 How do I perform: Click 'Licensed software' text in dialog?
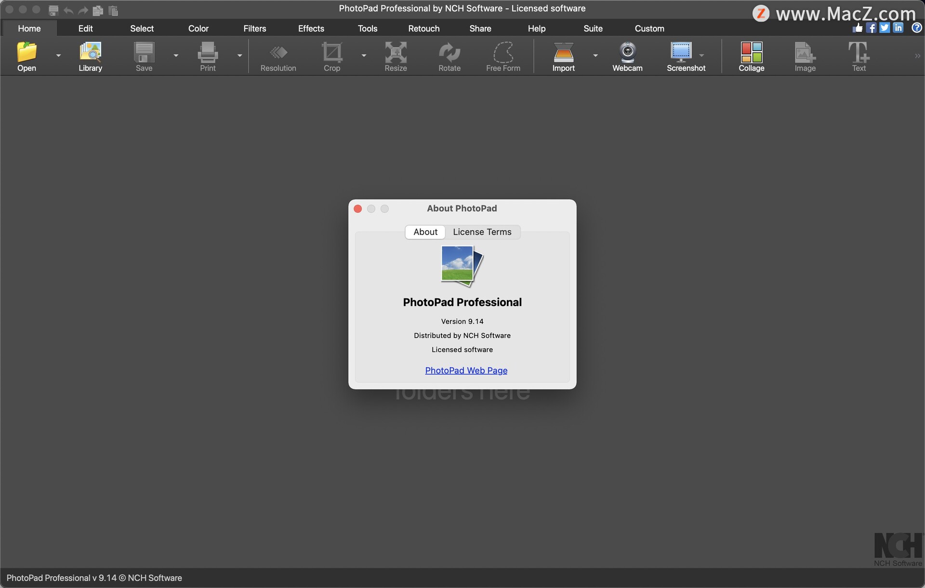point(462,350)
